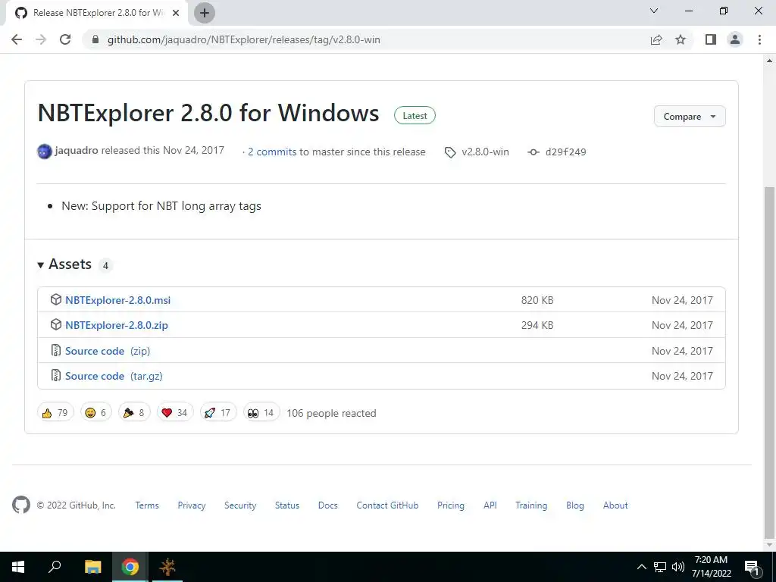This screenshot has width=776, height=582.
Task: Open the 2 commits link
Action: tap(272, 152)
